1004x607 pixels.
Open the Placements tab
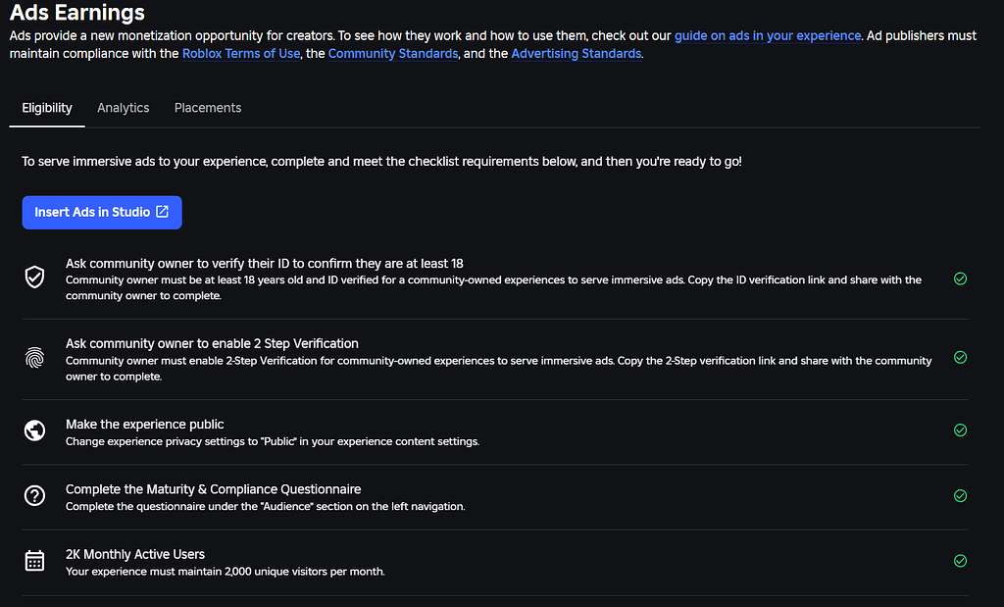[207, 108]
